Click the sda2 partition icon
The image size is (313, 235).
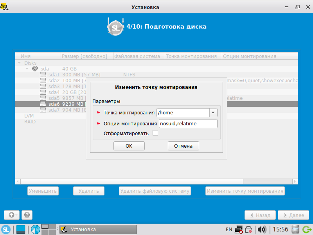43,81
